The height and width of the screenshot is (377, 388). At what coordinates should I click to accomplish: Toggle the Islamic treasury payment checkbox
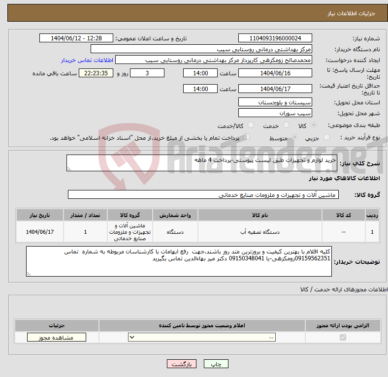click(247, 136)
